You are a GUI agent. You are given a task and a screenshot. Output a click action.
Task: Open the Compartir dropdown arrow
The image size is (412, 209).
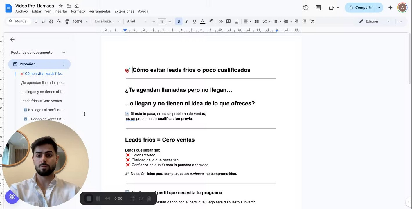point(379,8)
